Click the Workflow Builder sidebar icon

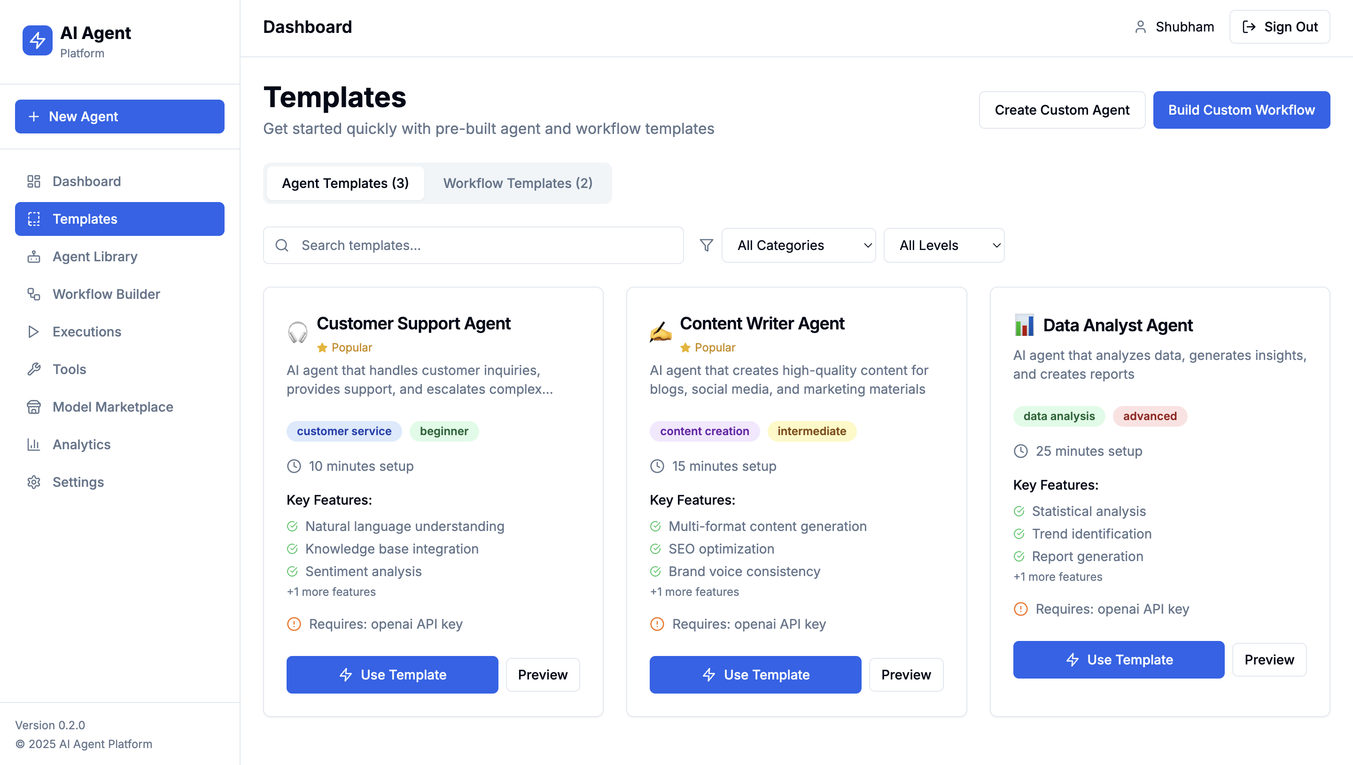(x=34, y=294)
